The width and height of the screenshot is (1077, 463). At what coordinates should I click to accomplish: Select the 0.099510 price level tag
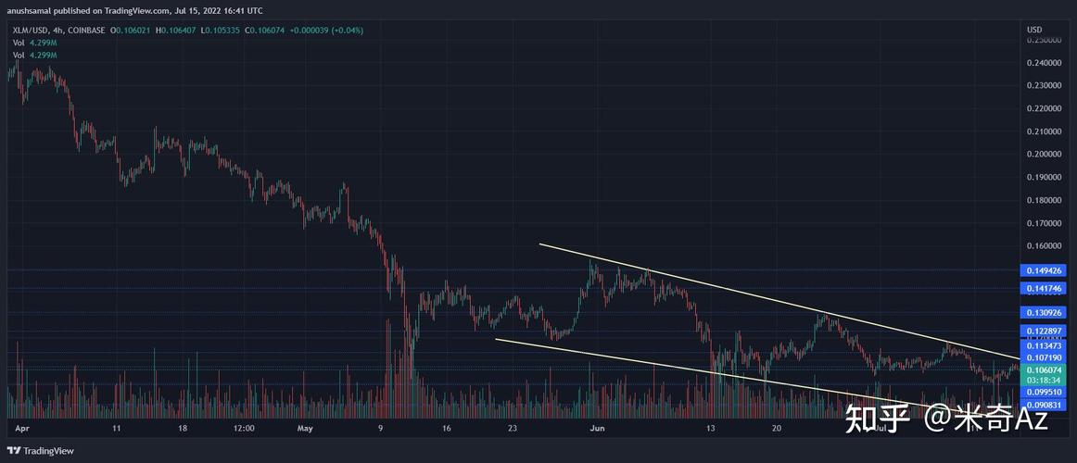coord(1047,392)
